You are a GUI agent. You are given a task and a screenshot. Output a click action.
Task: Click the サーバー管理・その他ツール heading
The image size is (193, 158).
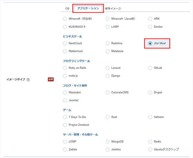pos(80,135)
